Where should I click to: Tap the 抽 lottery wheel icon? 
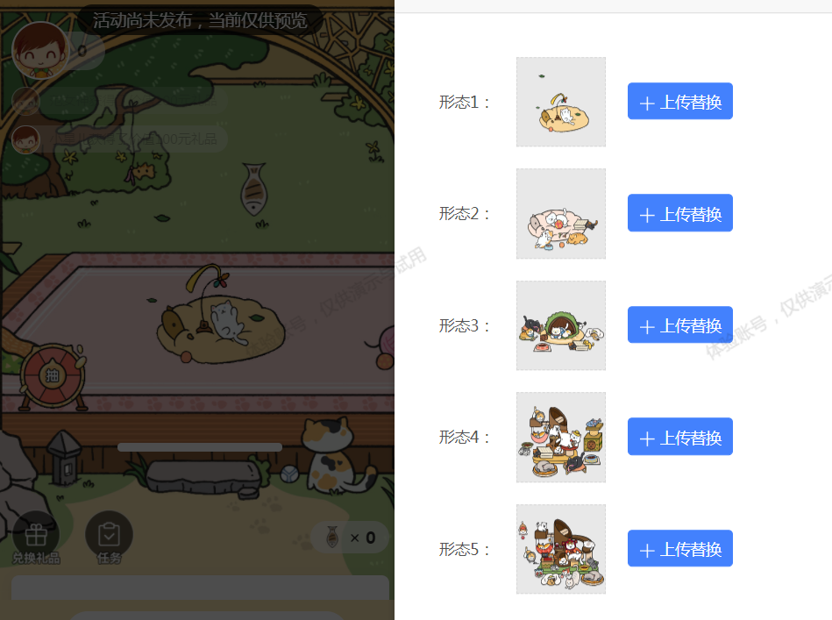tap(52, 376)
